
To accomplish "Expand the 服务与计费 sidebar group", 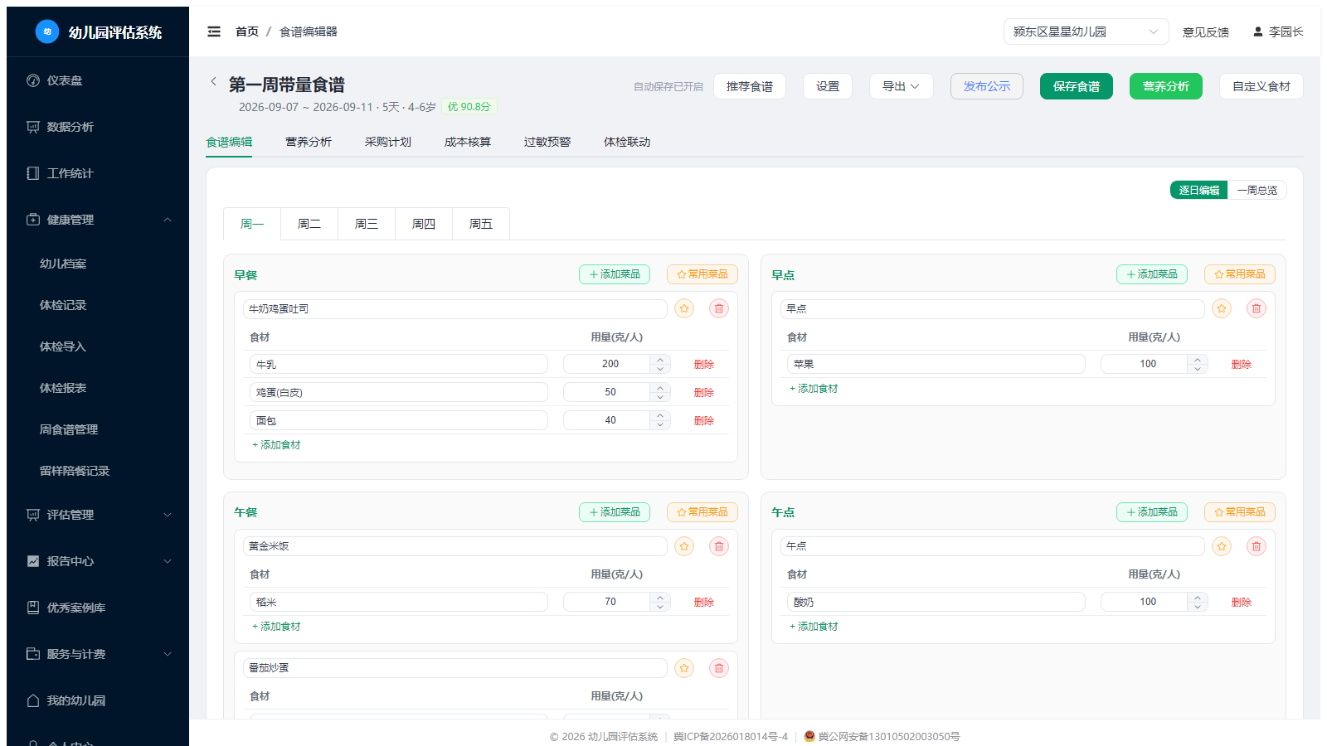I will click(98, 654).
